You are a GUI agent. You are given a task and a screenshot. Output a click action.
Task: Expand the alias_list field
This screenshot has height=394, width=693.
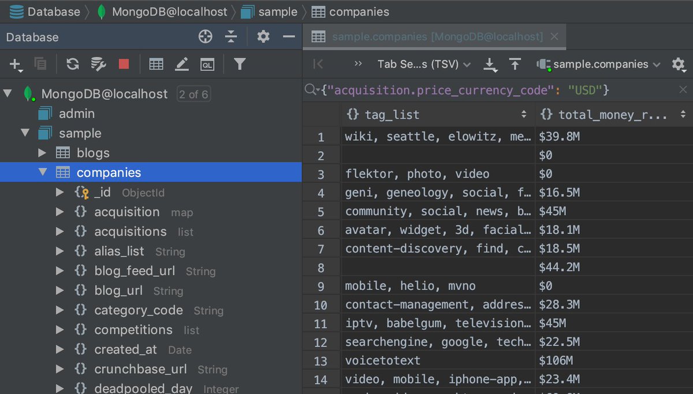[59, 251]
